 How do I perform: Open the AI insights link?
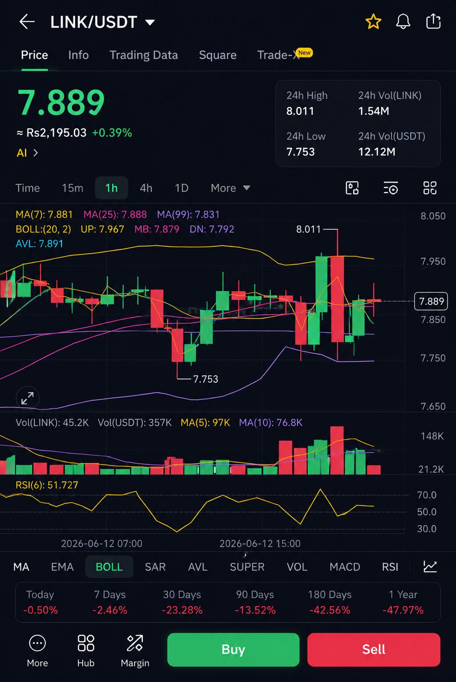tap(28, 153)
